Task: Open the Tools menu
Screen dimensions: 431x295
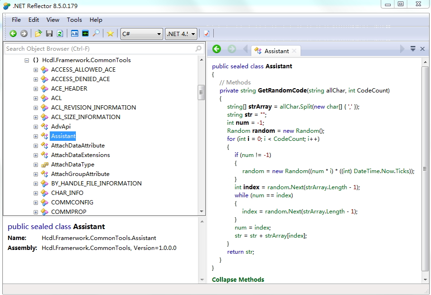Action: (74, 20)
